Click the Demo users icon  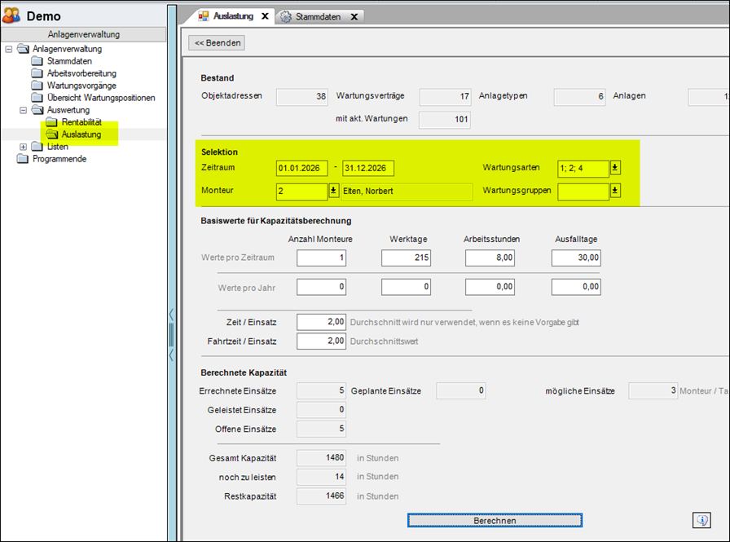tap(12, 15)
